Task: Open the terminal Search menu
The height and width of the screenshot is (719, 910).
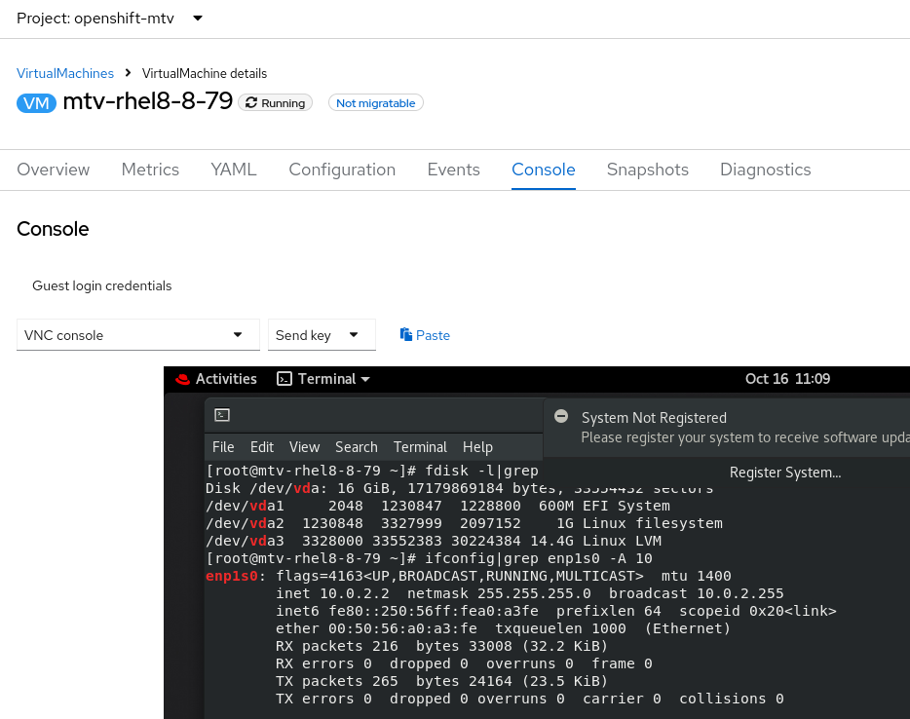Action: 357,447
